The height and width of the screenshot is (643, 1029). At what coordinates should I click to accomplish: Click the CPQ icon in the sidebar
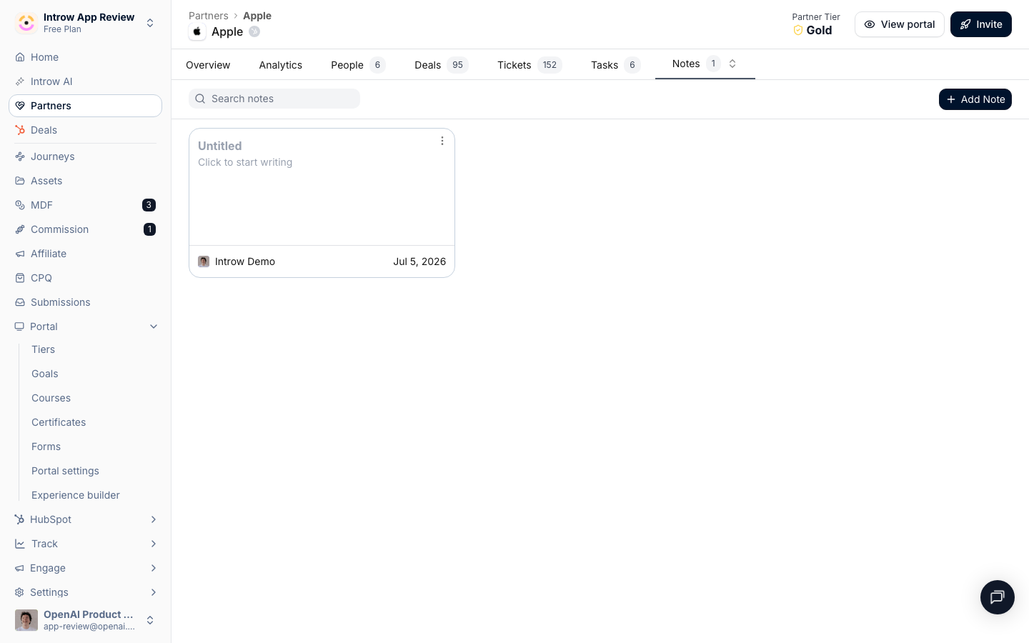(x=20, y=278)
